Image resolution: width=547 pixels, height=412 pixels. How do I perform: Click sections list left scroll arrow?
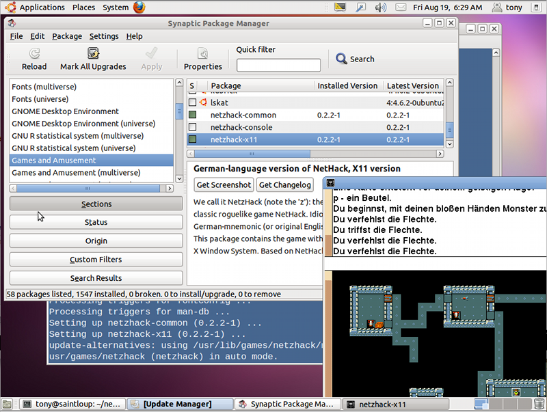[13, 188]
